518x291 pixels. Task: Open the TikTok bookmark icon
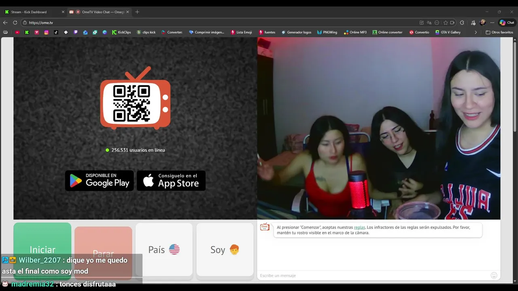(56, 32)
